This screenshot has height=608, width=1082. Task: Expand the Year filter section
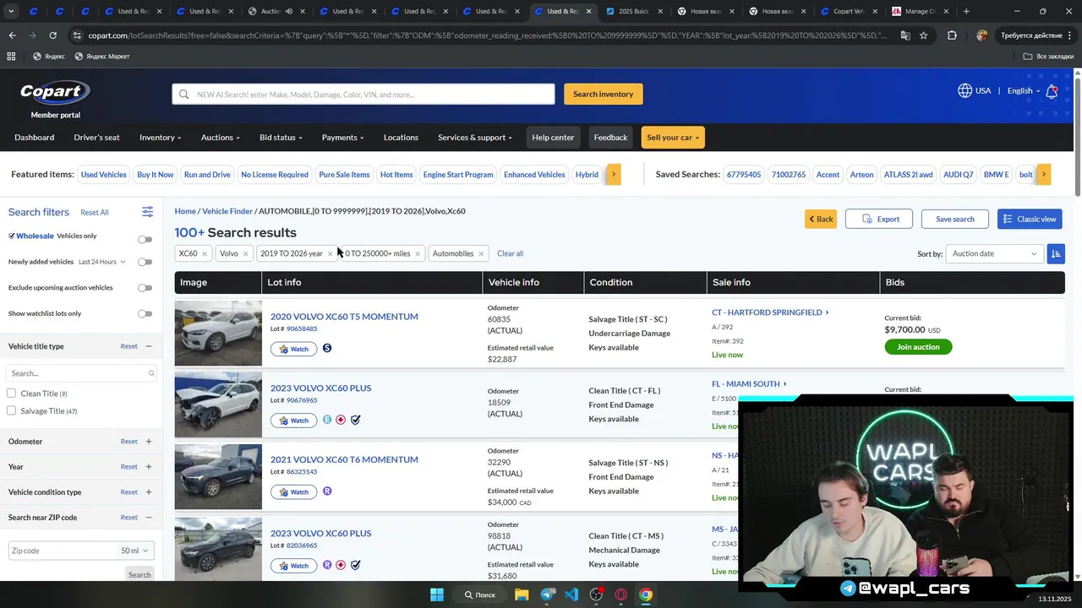point(149,466)
